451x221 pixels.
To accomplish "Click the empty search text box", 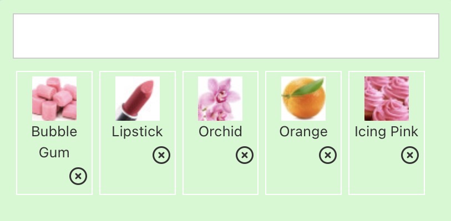I will (x=226, y=36).
